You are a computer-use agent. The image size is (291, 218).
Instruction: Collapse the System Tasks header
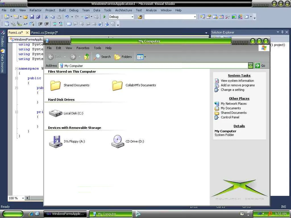pyautogui.click(x=239, y=76)
